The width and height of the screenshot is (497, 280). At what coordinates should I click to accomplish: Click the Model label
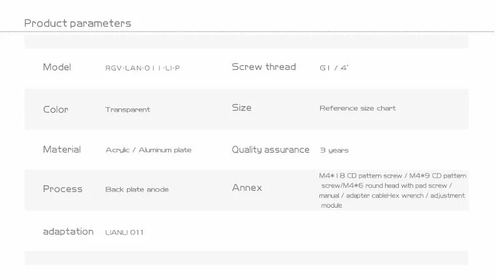(57, 67)
